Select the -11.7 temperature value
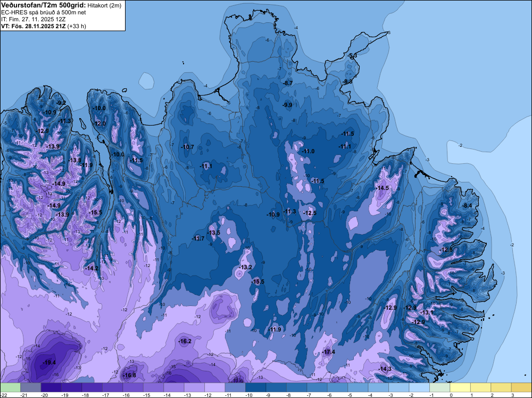Image resolution: width=532 pixels, height=398 pixels. tap(198, 238)
